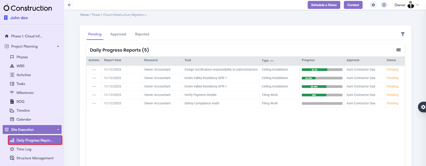Open actions menu for 33.33% progress row
The image size is (426, 166).
click(94, 78)
